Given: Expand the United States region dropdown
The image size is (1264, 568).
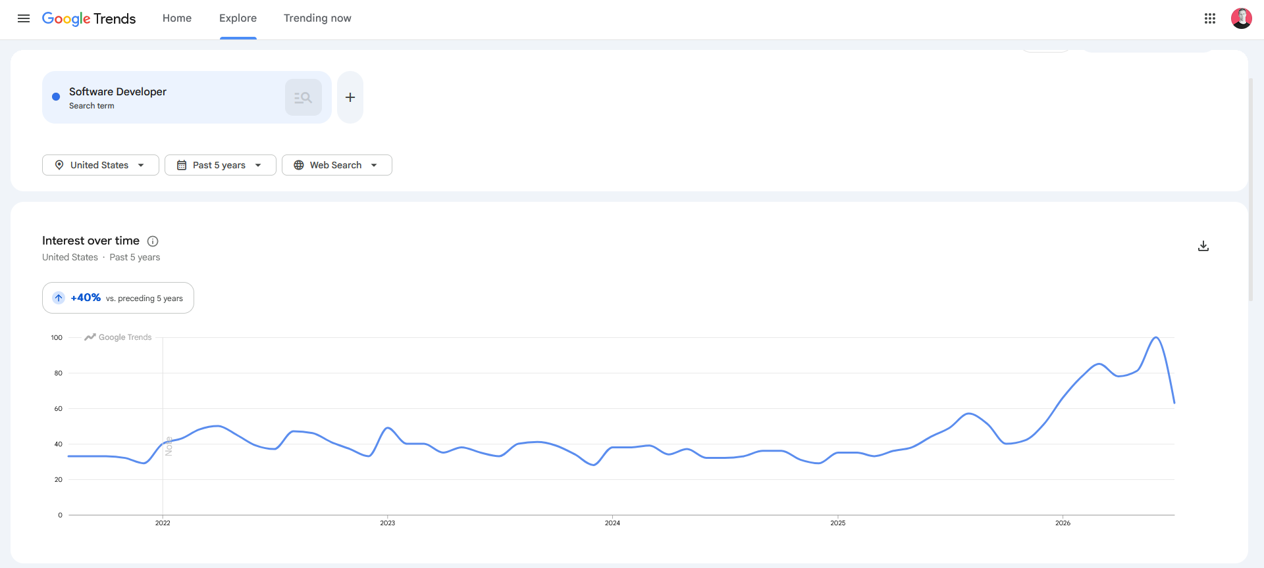Looking at the screenshot, I should click(x=101, y=165).
